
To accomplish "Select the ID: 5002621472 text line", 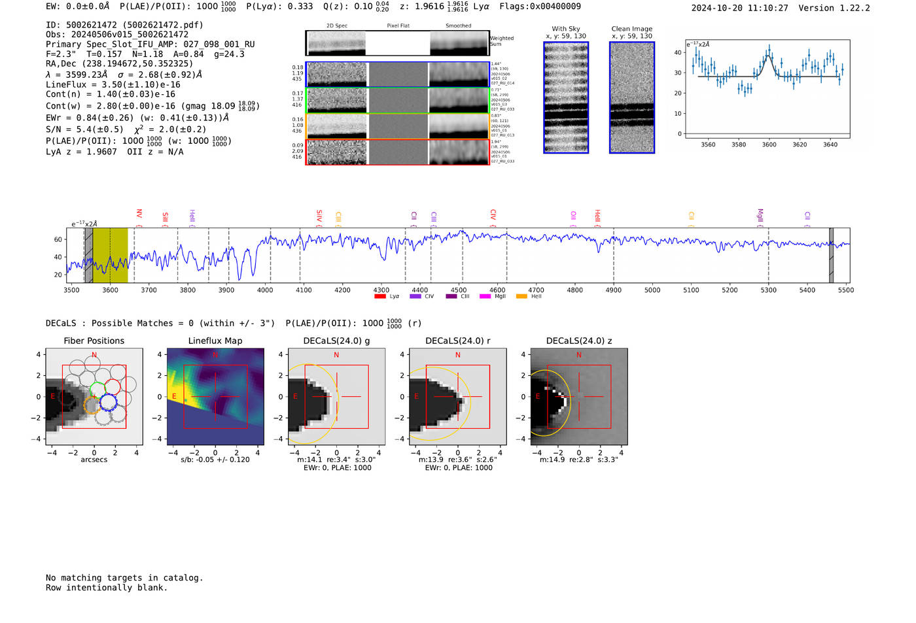I will [x=124, y=25].
